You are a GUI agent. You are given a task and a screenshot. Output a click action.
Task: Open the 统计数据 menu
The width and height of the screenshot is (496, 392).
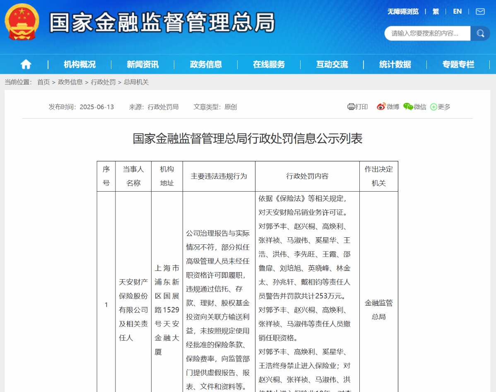pyautogui.click(x=395, y=64)
